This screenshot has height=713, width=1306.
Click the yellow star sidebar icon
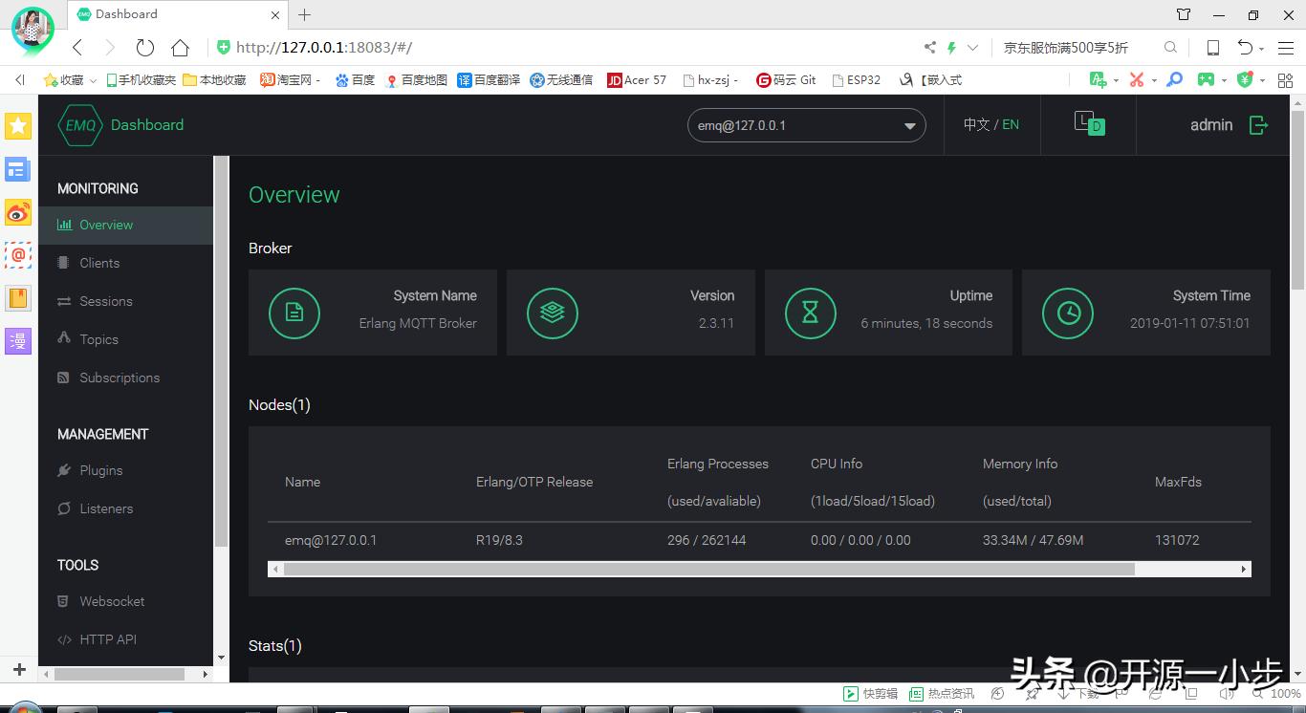click(18, 126)
